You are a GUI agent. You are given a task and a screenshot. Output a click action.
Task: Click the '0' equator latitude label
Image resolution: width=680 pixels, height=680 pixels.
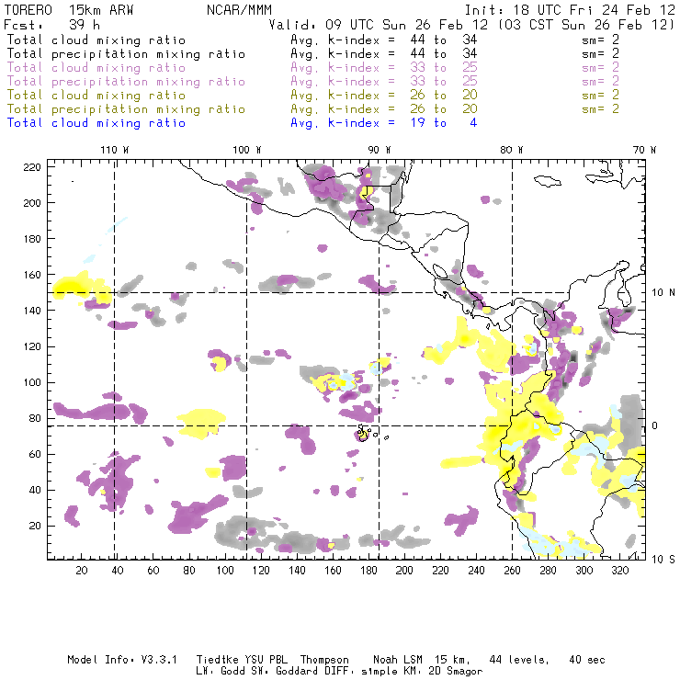click(x=655, y=425)
